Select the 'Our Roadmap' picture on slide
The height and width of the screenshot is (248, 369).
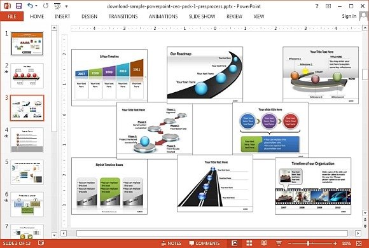pos(205,75)
